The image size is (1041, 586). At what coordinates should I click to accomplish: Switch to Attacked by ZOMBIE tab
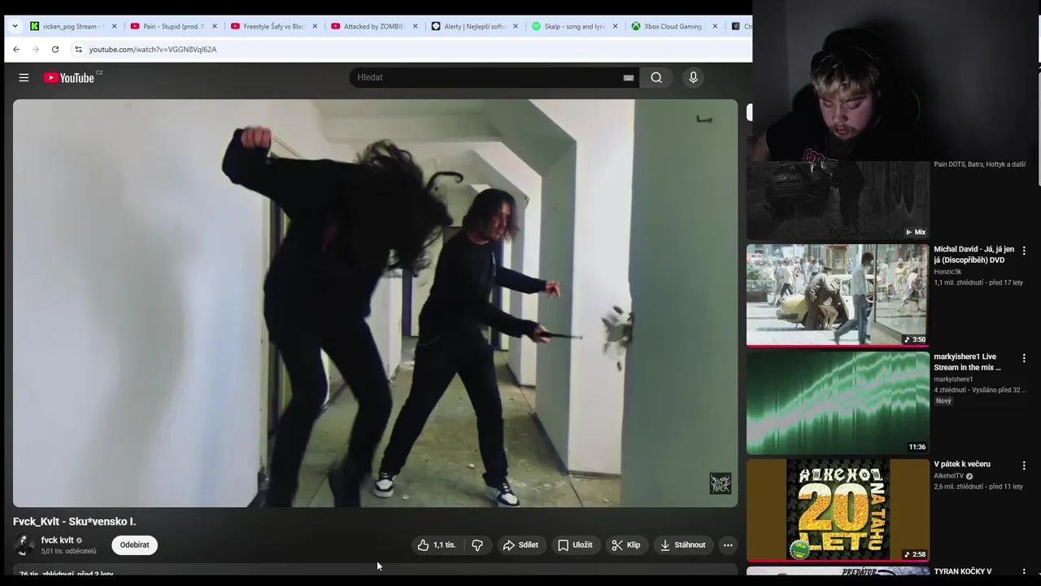373,26
